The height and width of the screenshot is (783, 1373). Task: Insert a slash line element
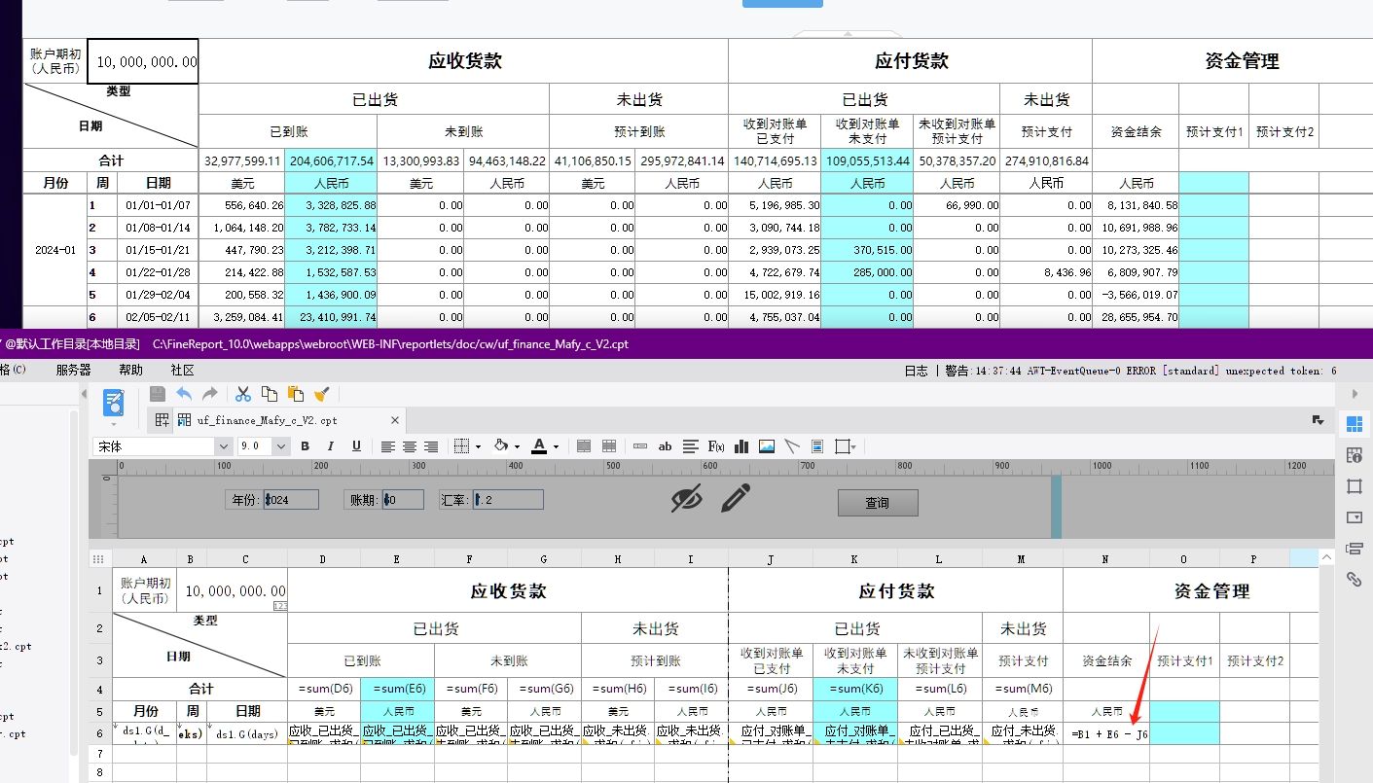[792, 446]
